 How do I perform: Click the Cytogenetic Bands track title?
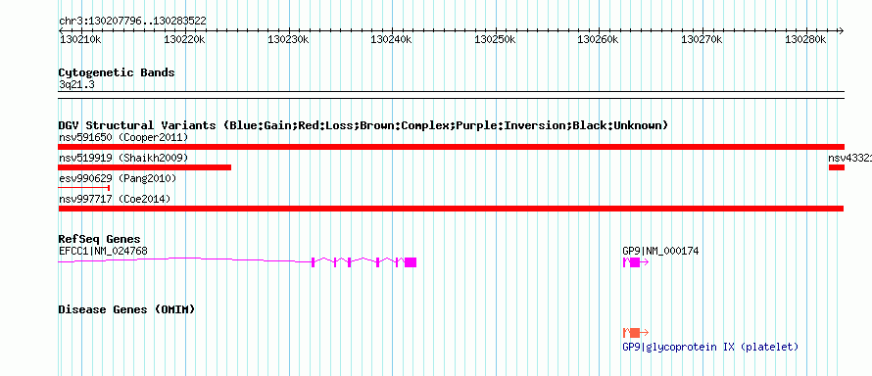click(x=117, y=72)
